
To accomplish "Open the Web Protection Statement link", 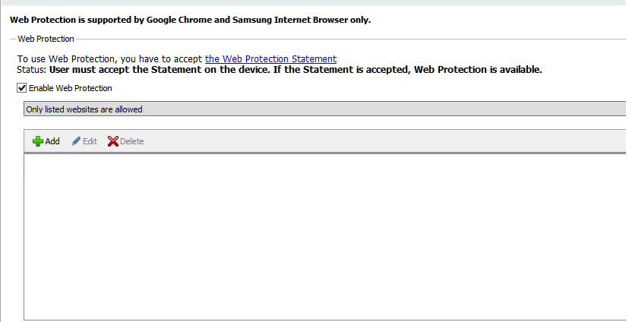I will click(x=270, y=59).
